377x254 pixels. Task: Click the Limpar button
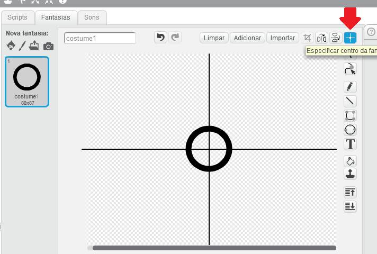[214, 38]
